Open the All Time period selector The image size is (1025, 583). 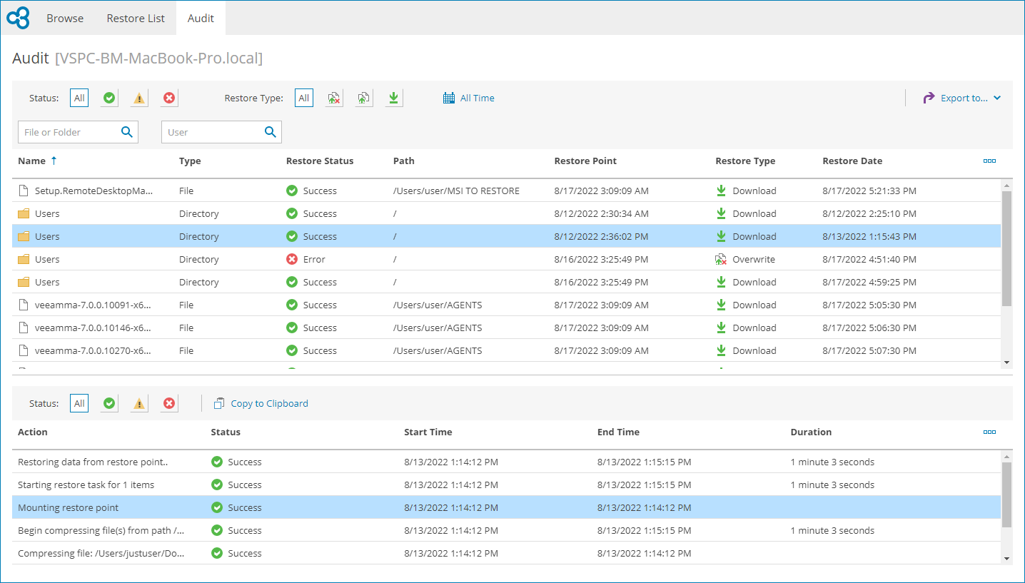tap(469, 98)
